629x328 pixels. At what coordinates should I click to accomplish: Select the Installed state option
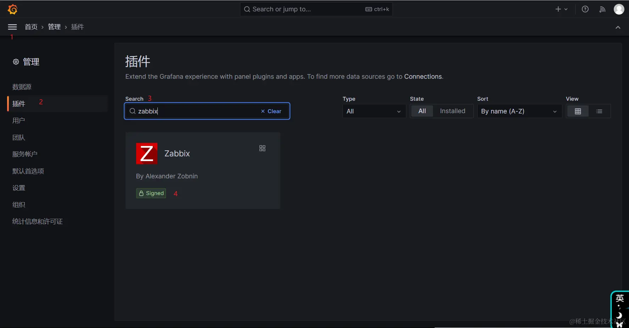(x=452, y=111)
